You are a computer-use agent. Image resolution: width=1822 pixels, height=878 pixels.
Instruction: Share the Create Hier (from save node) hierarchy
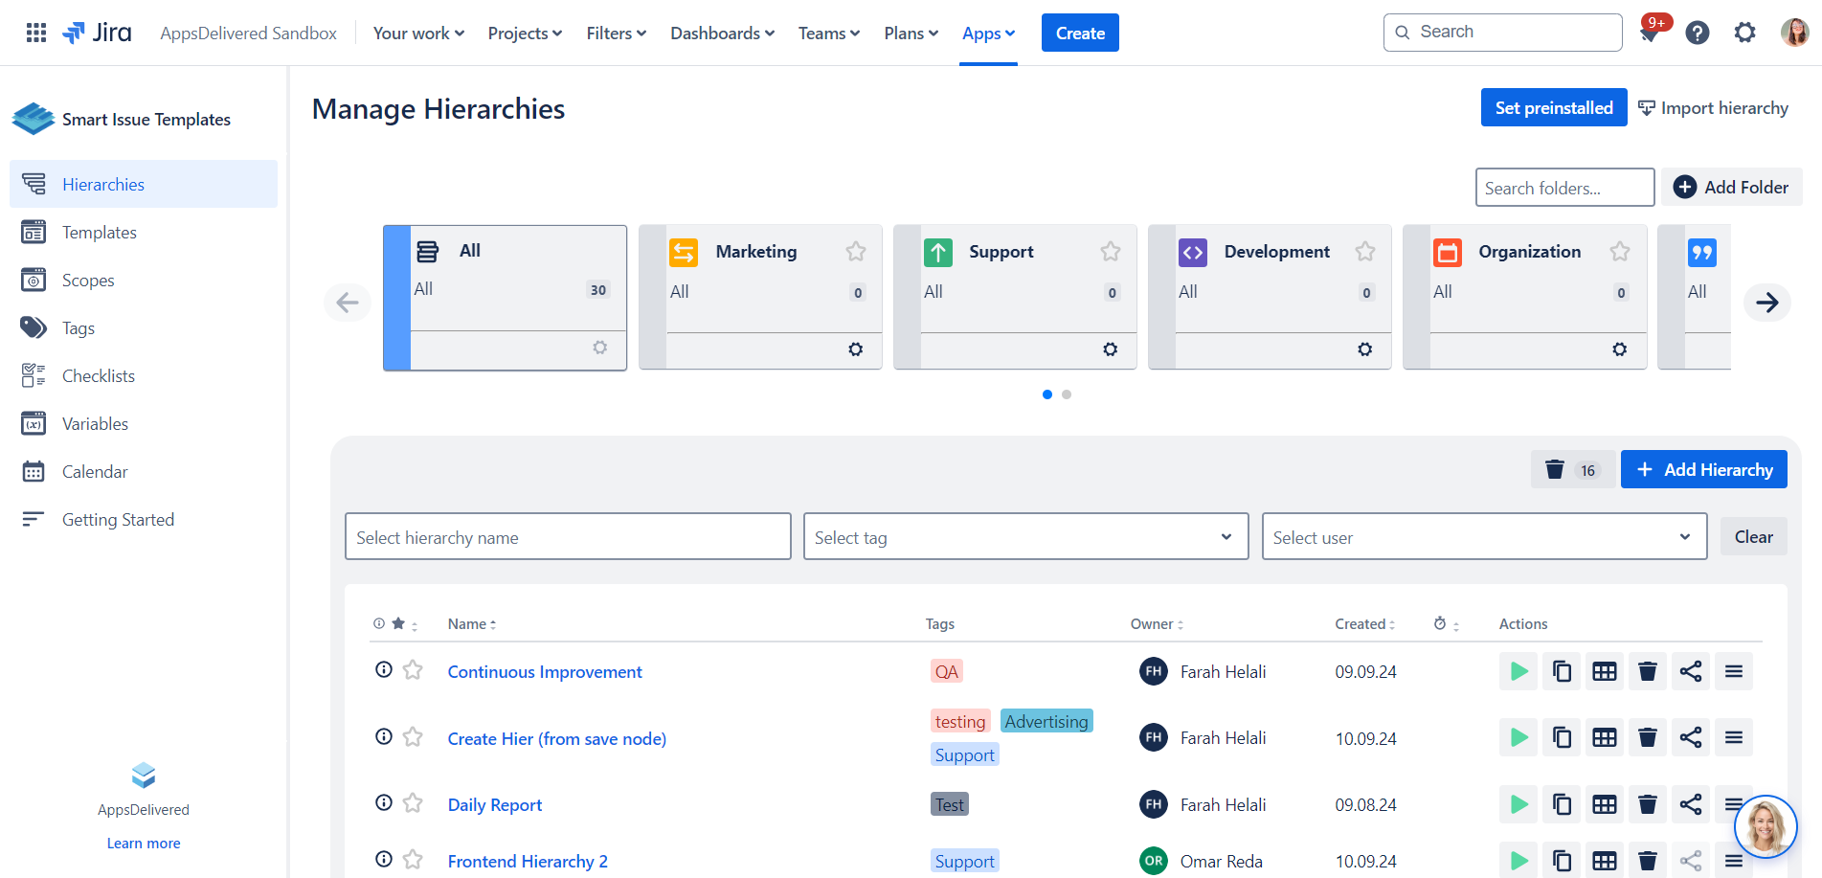tap(1691, 737)
